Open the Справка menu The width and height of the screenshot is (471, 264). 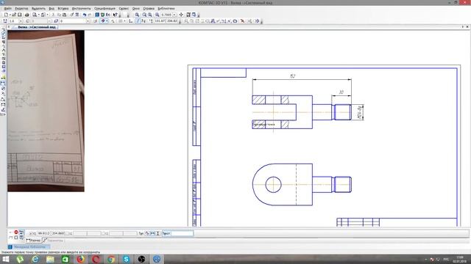(149, 9)
